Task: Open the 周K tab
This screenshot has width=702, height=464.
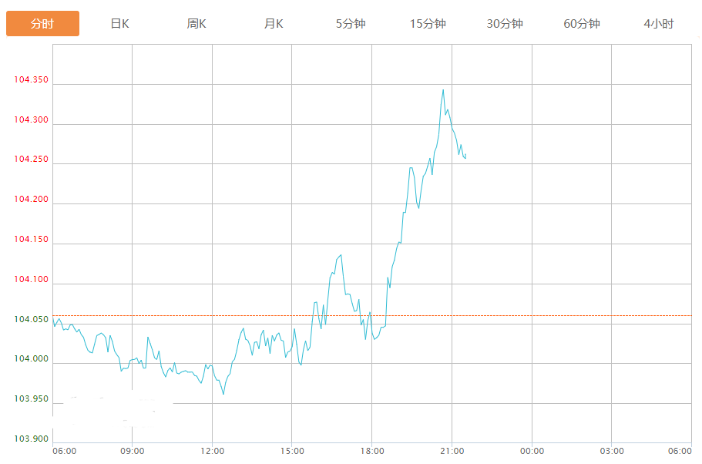Action: [196, 24]
